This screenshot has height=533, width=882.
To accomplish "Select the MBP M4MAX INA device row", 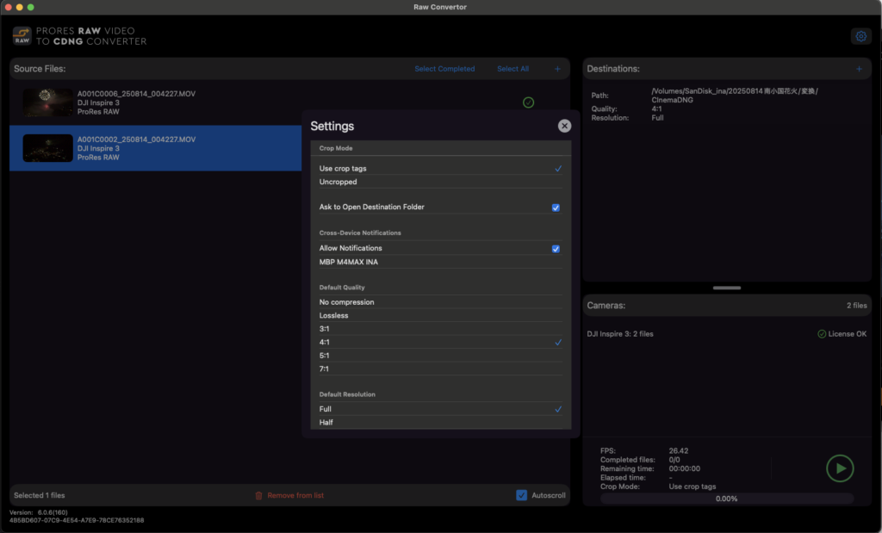I will pos(440,262).
